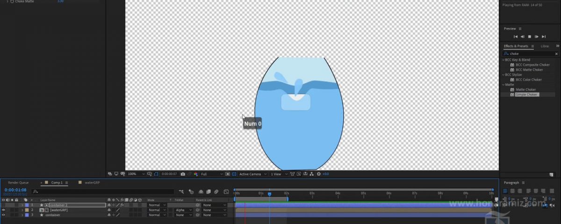Collapse the BCC Stylize category
The height and width of the screenshot is (224, 561).
[x=503, y=75]
